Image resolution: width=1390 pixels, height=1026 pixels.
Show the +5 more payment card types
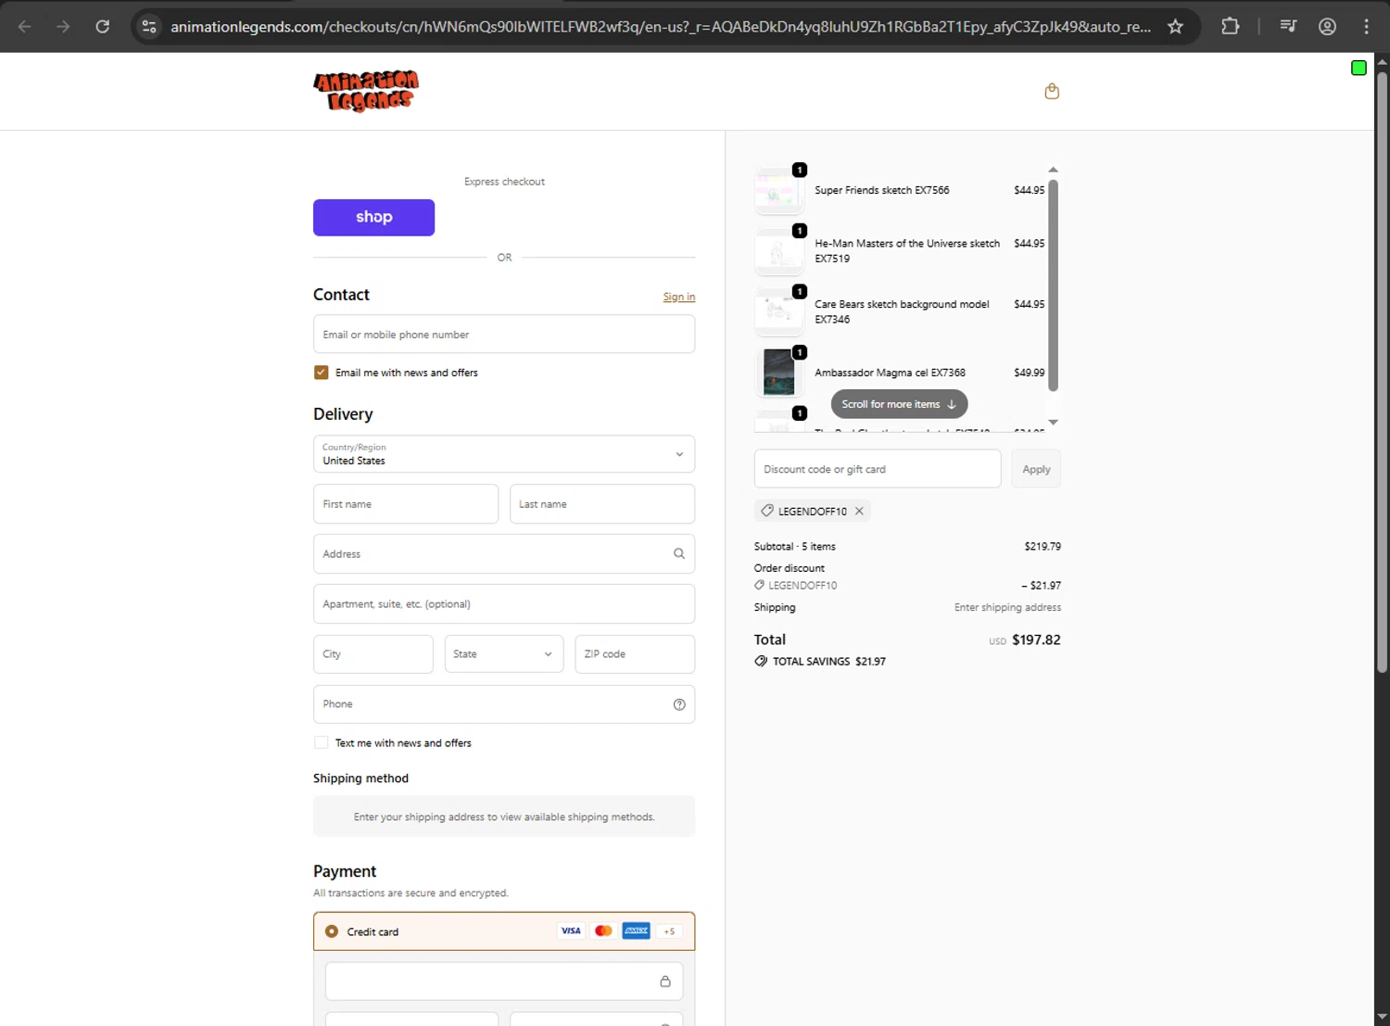[669, 931]
